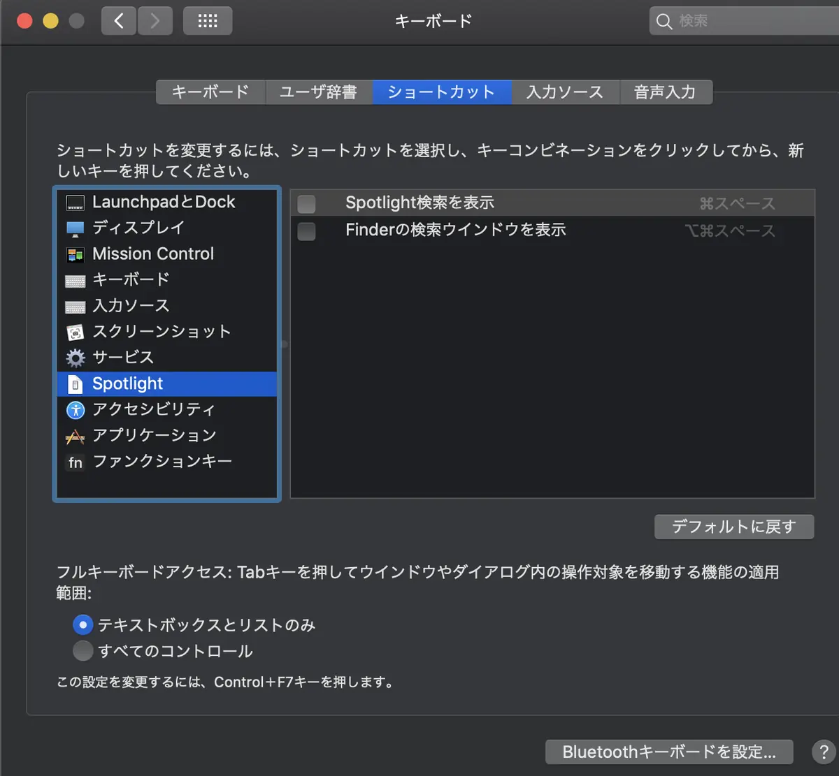Pick the サービス gear icon
Viewport: 839px width, 776px height.
(x=75, y=358)
